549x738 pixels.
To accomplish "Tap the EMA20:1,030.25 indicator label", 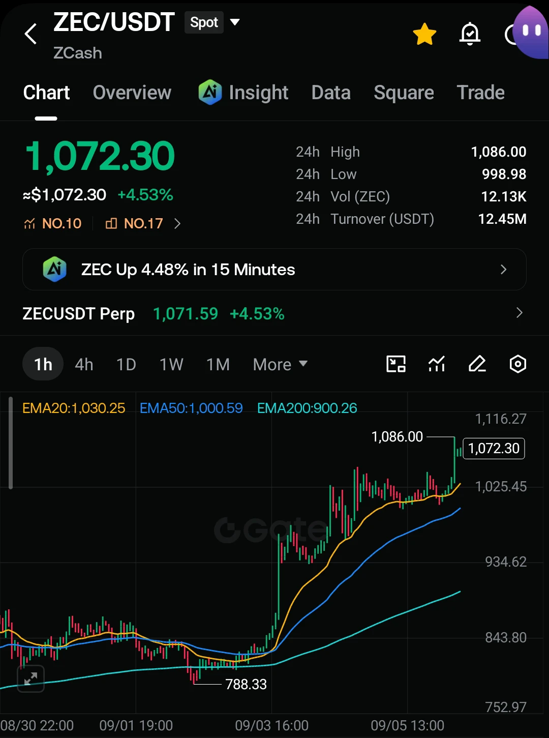I will [x=74, y=408].
